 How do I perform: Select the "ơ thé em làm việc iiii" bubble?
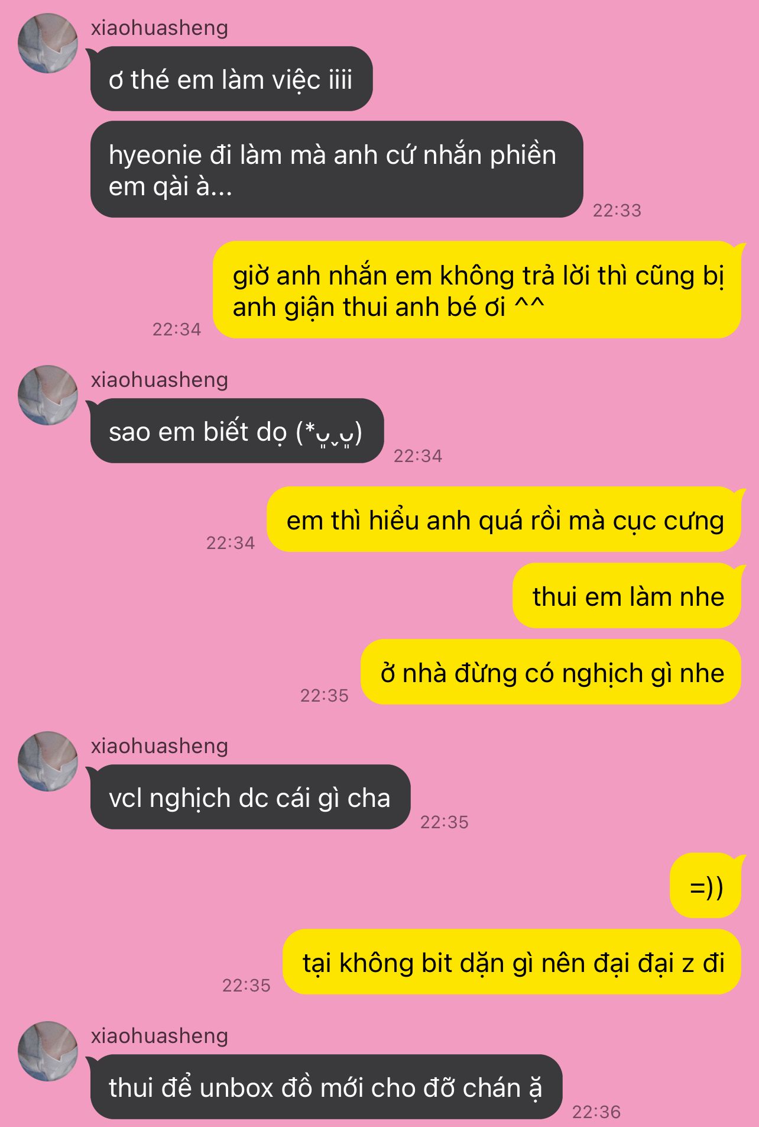pos(231,79)
